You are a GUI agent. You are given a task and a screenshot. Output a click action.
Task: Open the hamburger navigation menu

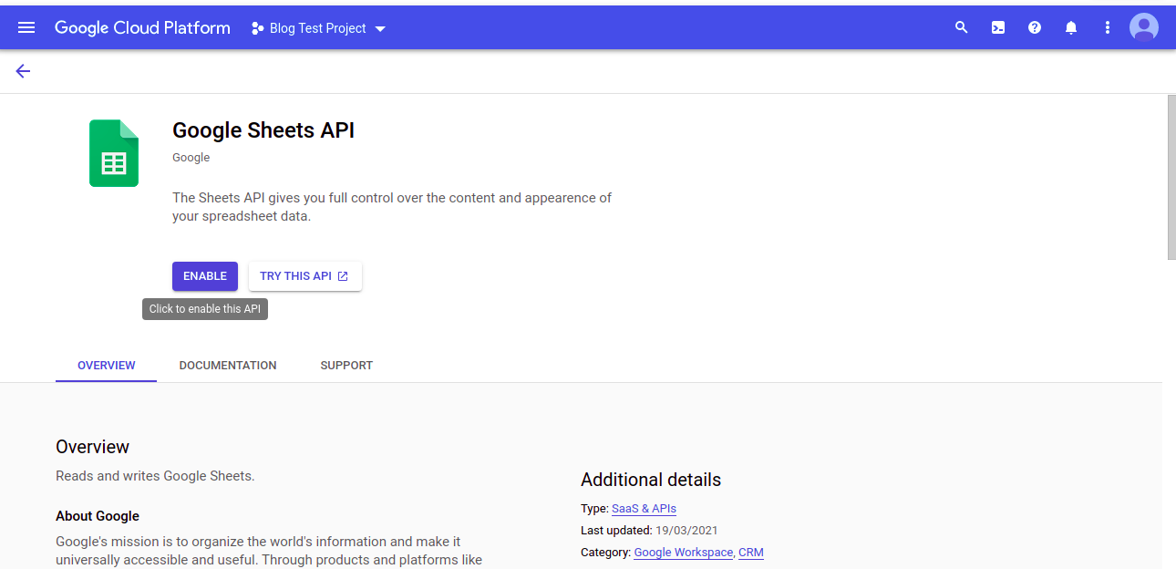point(26,27)
